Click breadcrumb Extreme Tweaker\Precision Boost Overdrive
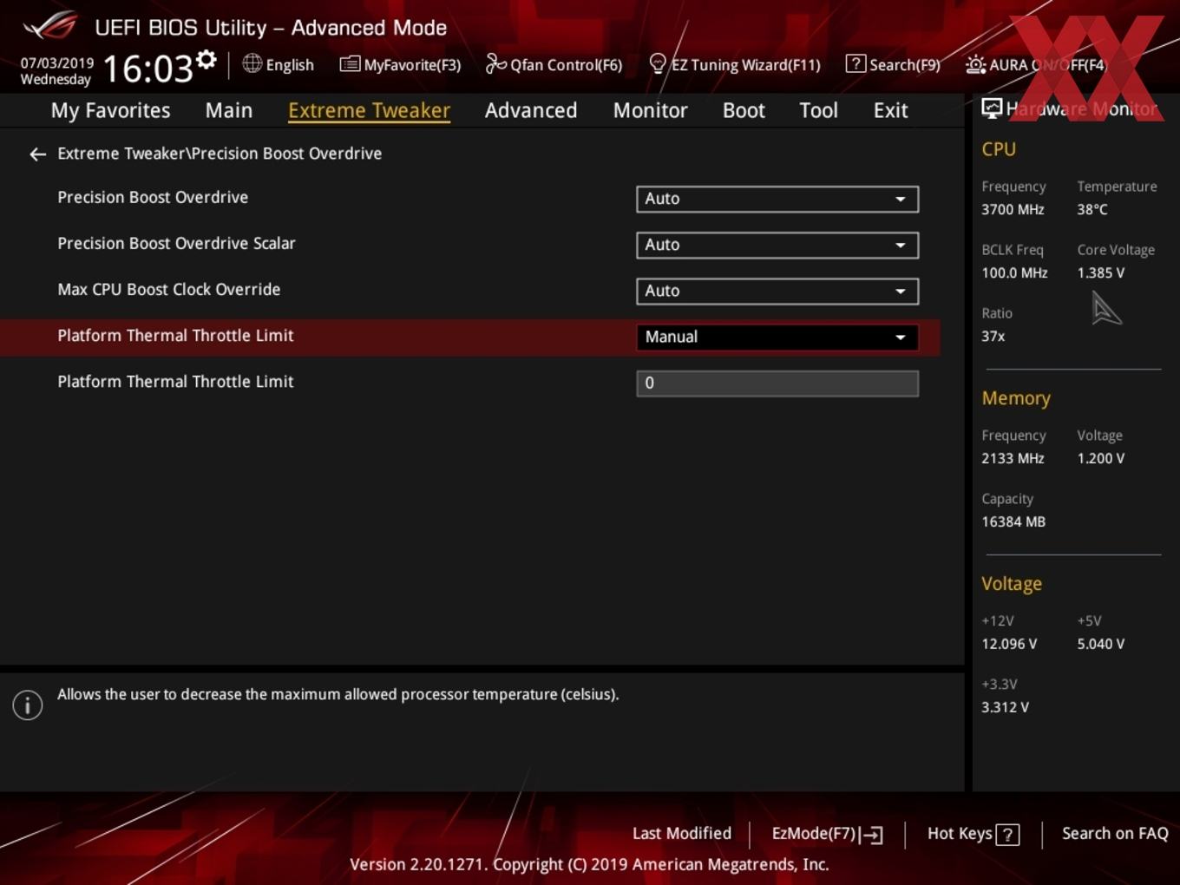The image size is (1180, 885). pyautogui.click(x=220, y=154)
